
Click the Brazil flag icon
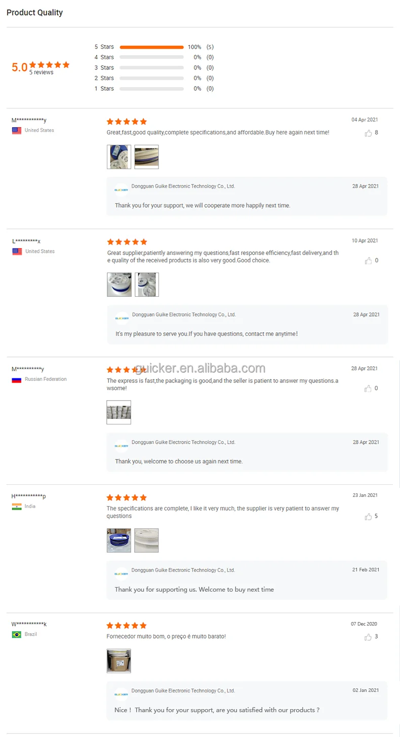(17, 634)
